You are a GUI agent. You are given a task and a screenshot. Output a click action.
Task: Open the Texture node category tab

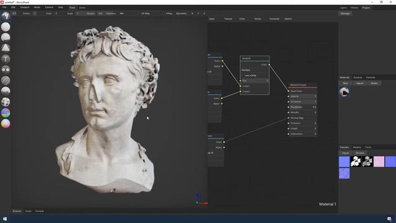(x=228, y=19)
